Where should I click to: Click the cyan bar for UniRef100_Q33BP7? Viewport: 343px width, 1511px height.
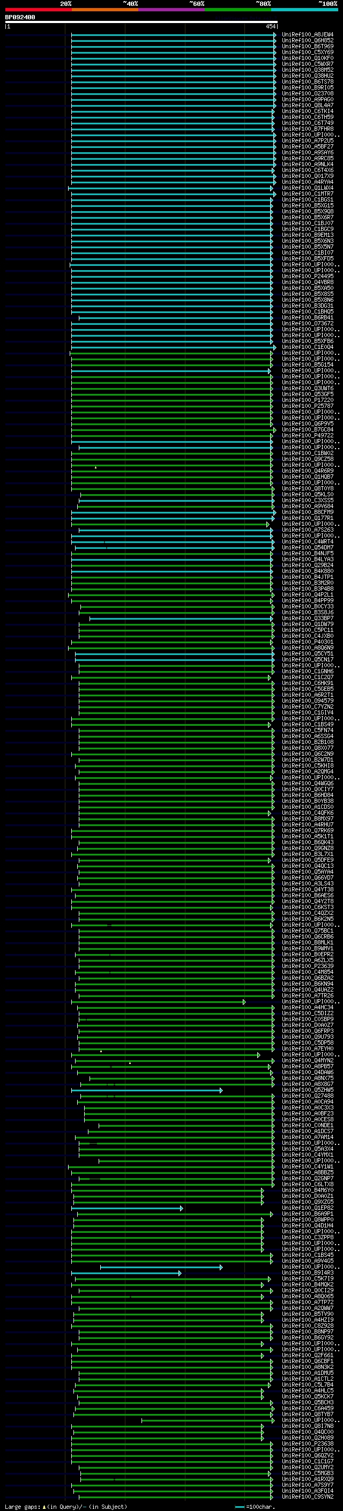(182, 618)
